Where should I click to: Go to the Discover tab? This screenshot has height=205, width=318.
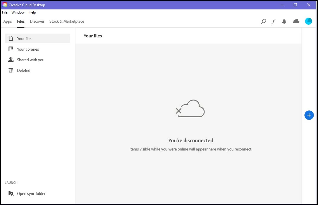(x=37, y=21)
